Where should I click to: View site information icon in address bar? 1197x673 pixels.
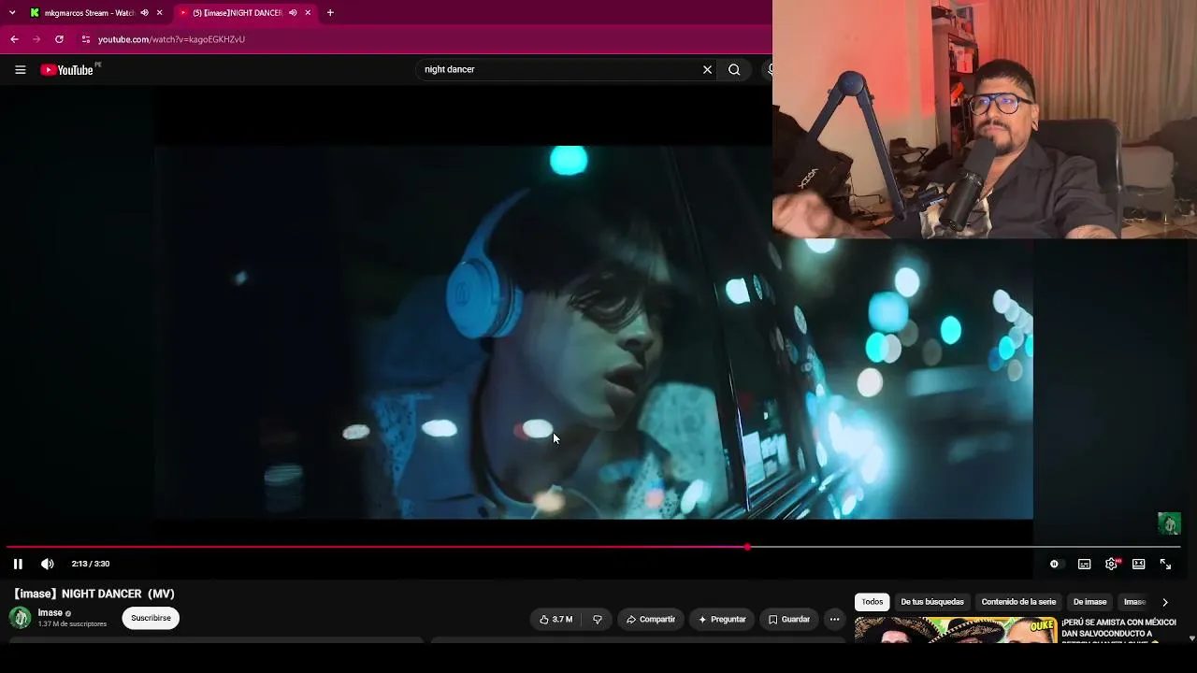(85, 39)
